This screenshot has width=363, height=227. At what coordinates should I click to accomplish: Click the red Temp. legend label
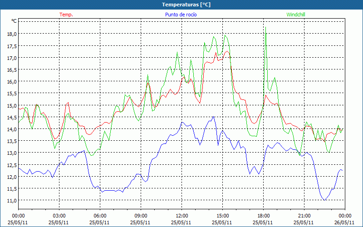(66, 15)
